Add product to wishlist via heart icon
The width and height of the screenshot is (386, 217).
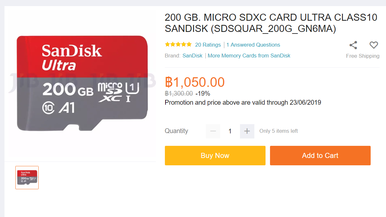tap(374, 45)
